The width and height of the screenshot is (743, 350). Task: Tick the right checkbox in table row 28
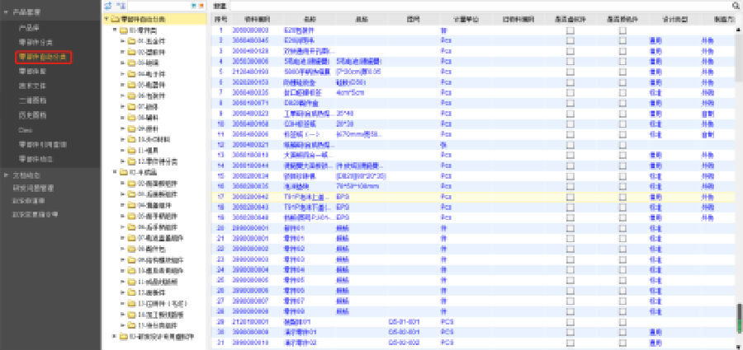pos(622,311)
